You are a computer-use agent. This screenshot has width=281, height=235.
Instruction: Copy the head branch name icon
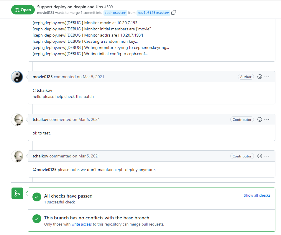[x=174, y=12]
